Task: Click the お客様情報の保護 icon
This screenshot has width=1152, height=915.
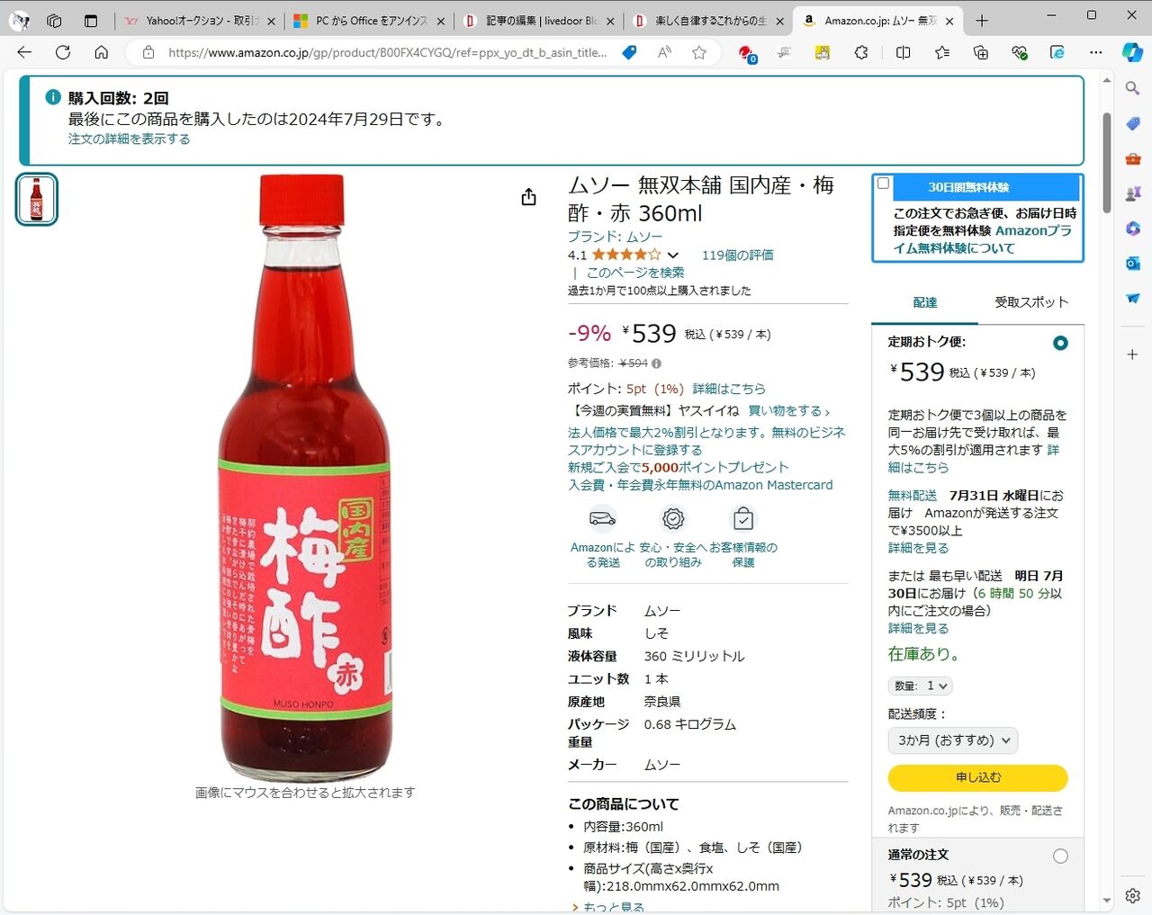Action: (x=743, y=519)
